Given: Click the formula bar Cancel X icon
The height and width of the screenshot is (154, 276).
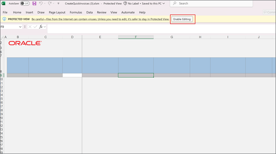Looking at the screenshot, I should pos(30,27).
